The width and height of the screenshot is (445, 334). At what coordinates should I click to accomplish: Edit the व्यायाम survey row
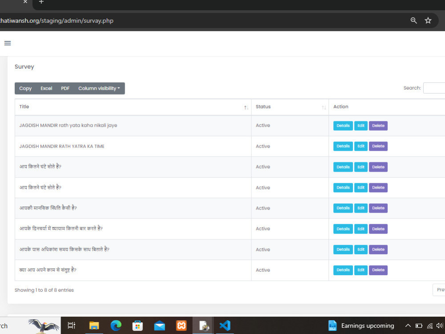361,229
